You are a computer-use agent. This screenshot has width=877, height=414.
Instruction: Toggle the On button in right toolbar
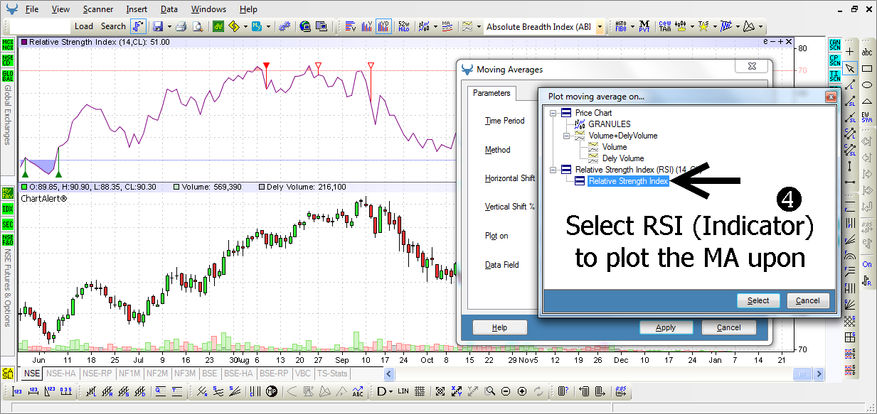867,264
